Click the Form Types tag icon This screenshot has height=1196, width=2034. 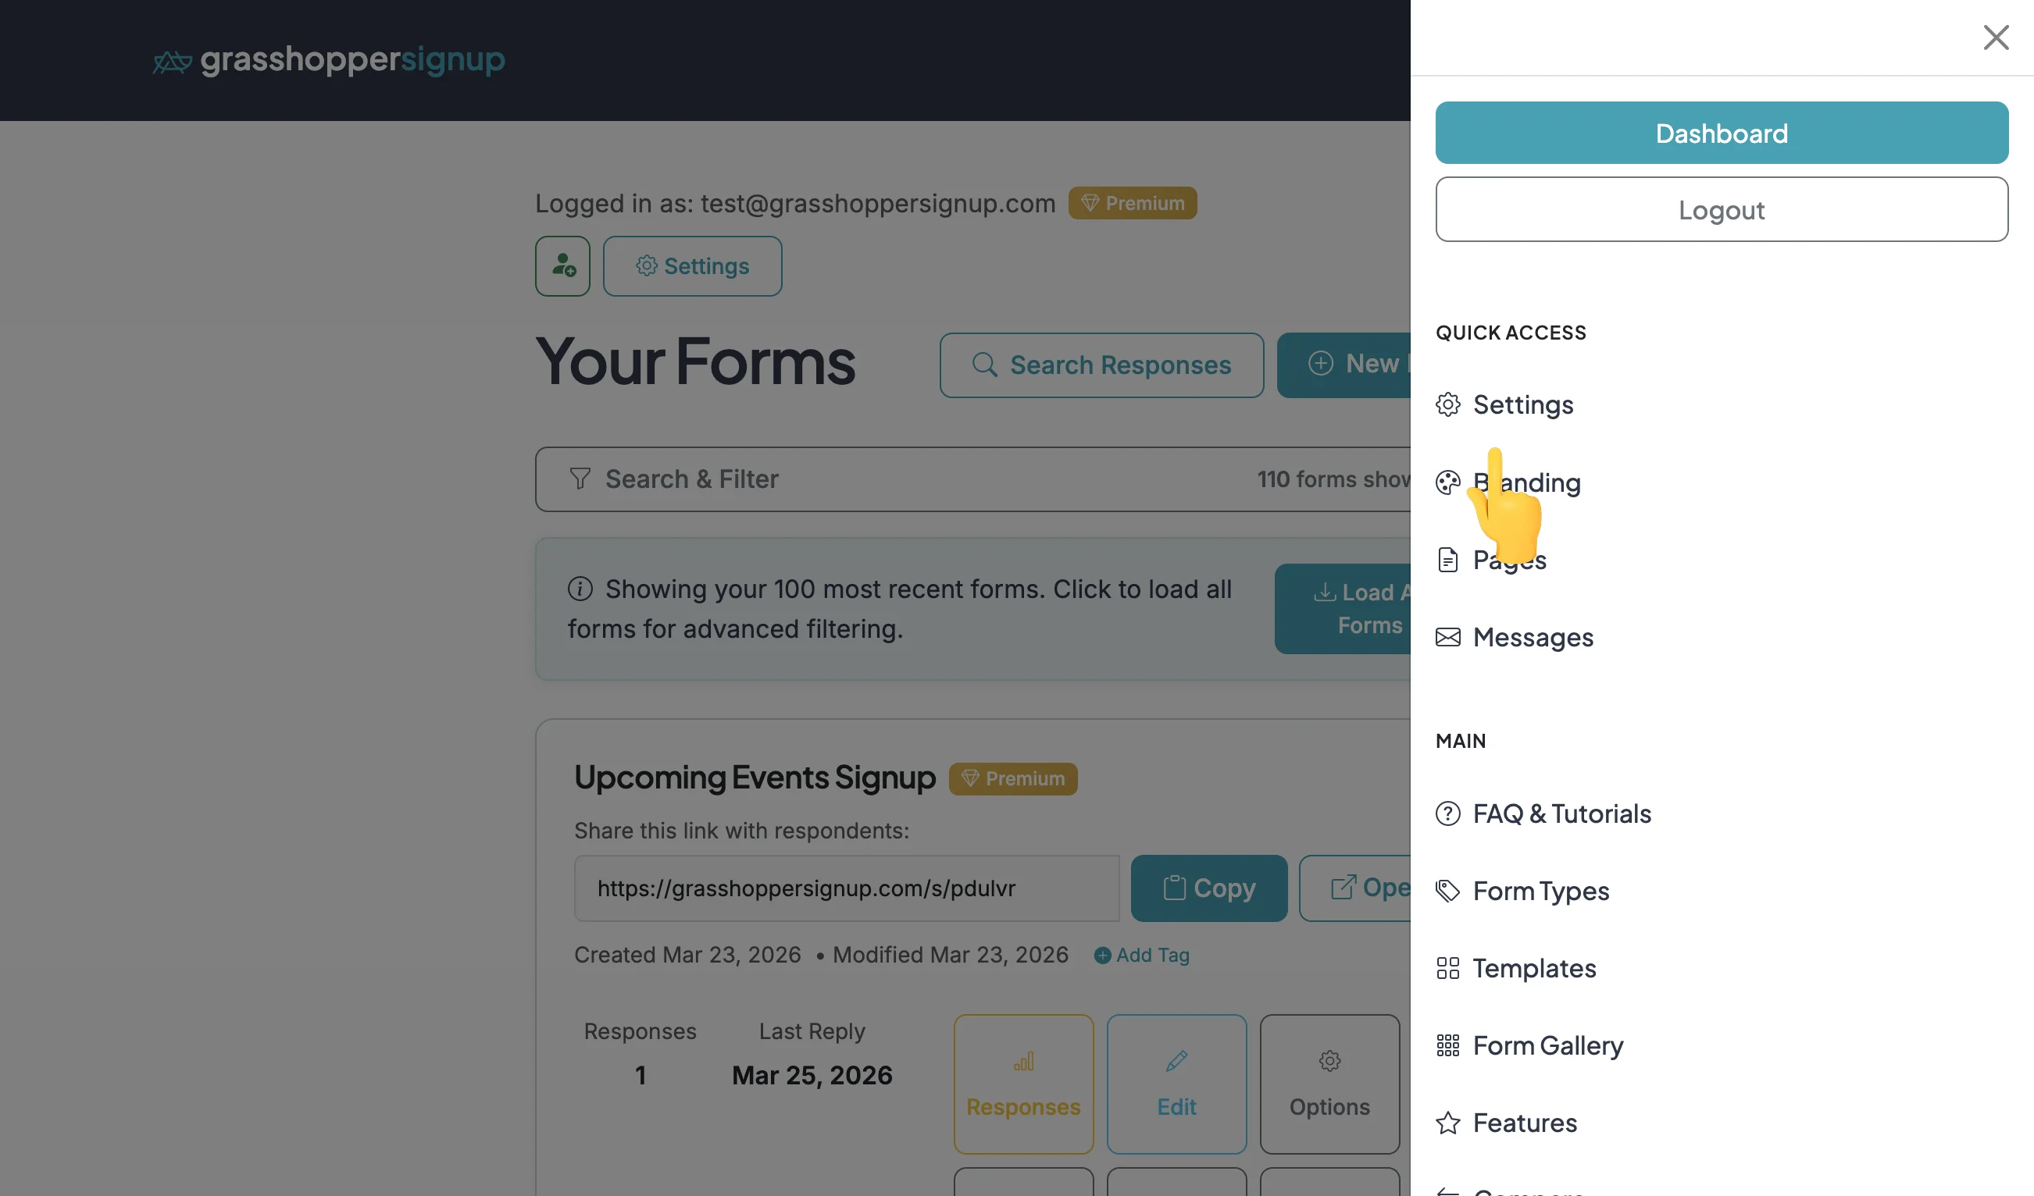click(1447, 890)
